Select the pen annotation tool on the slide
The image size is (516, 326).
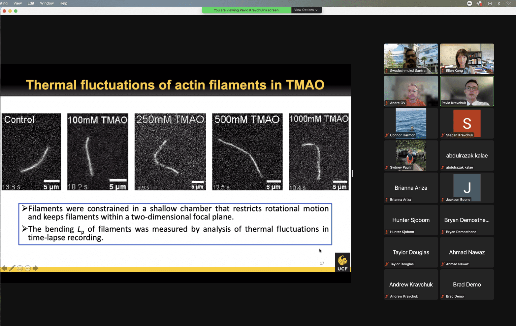pos(12,268)
